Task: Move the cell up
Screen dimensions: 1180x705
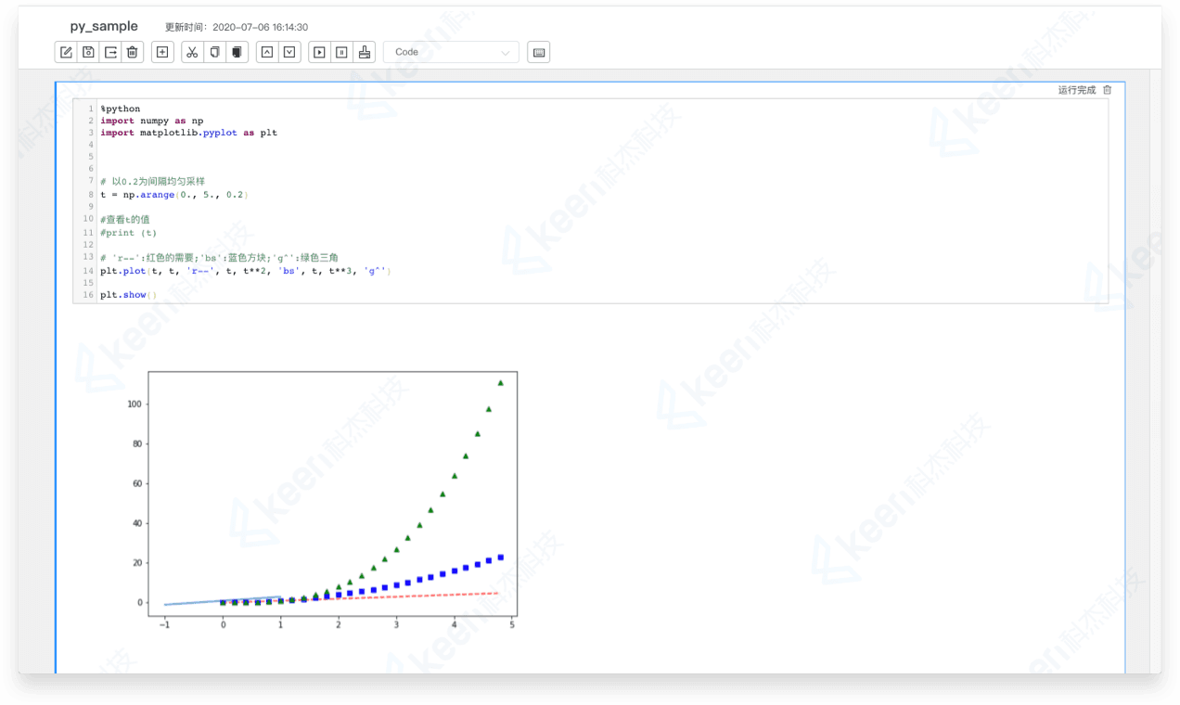Action: (x=267, y=52)
